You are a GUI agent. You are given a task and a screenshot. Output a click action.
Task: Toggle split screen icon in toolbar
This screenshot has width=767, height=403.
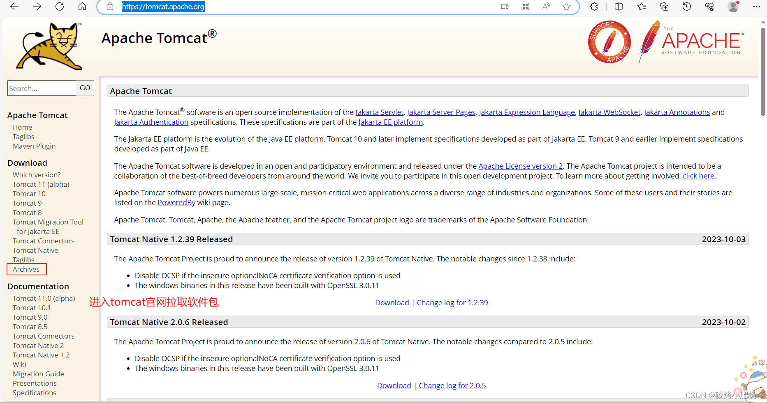pyautogui.click(x=619, y=7)
